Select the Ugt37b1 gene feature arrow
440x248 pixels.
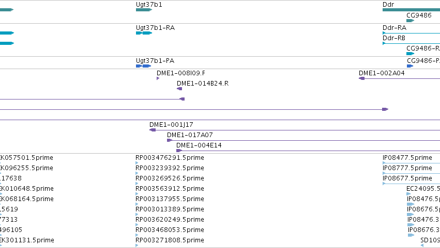144,10
